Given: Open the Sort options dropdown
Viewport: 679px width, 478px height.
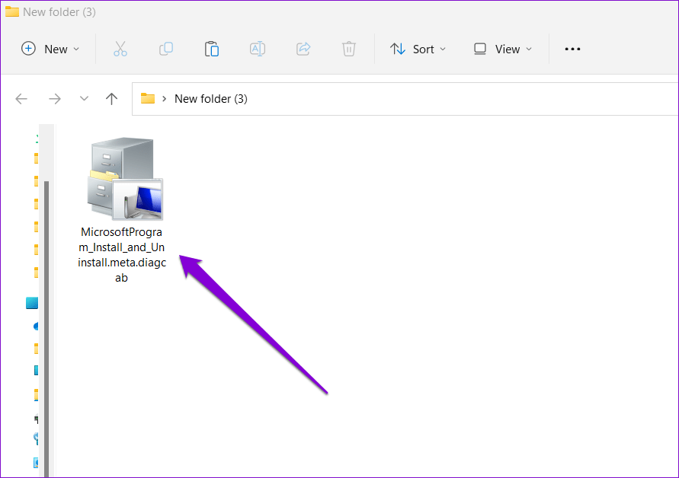Looking at the screenshot, I should (418, 49).
